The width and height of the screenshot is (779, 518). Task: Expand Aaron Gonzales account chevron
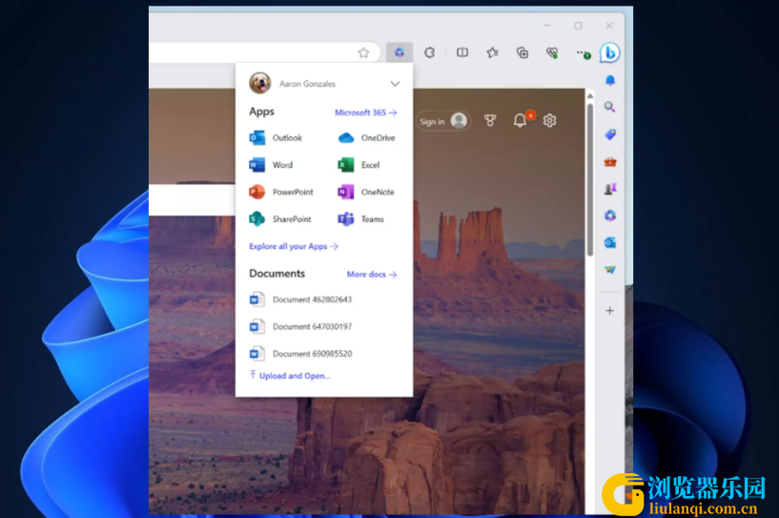[395, 84]
